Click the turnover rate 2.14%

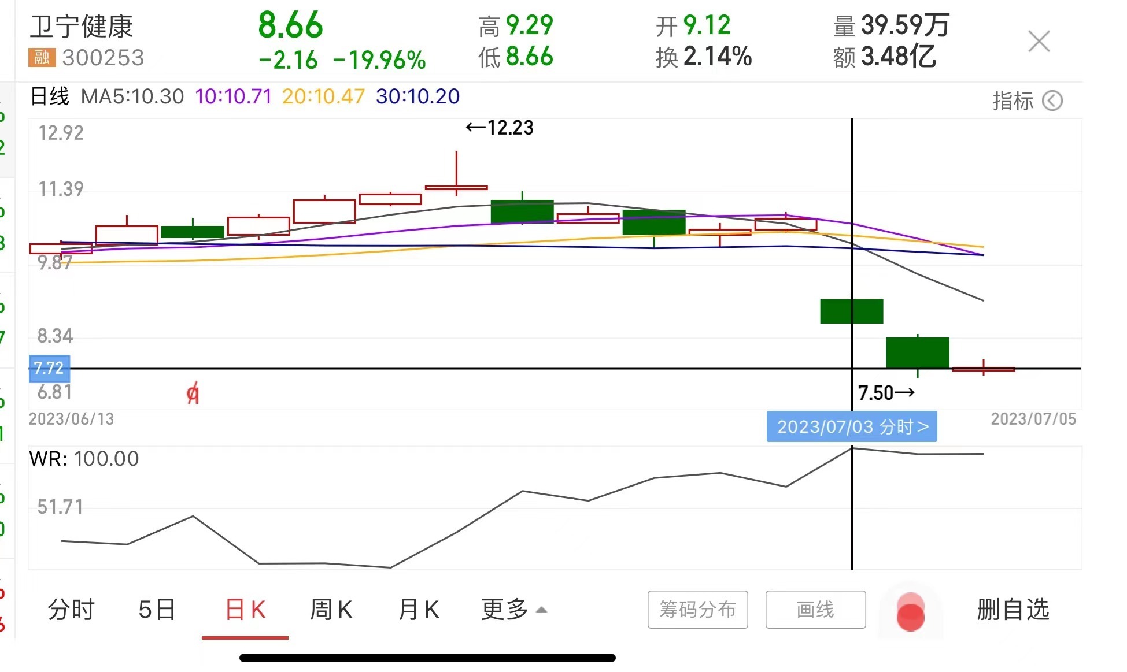pos(718,57)
